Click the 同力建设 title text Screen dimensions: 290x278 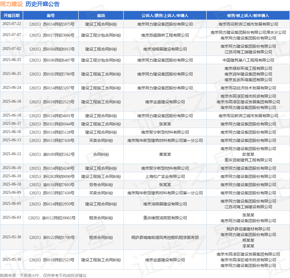11,4
